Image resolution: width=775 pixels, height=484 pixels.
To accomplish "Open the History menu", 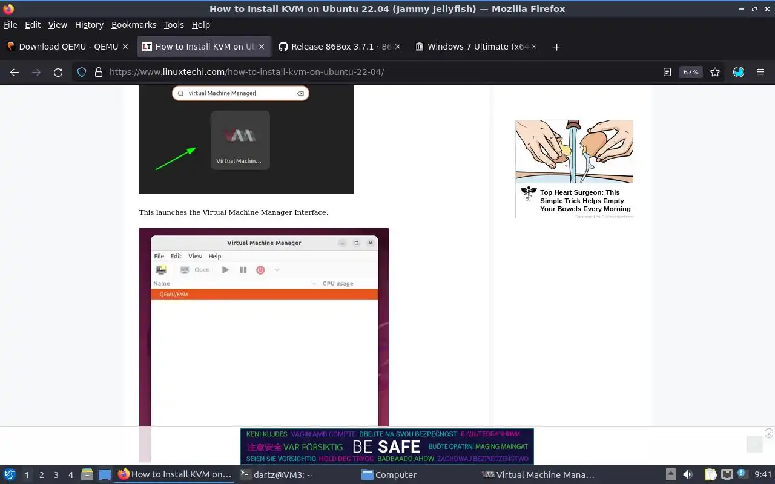I will coord(89,25).
